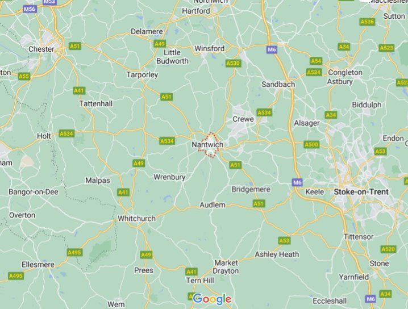
Task: Click the M56 motorway shield
Action: 30,9
